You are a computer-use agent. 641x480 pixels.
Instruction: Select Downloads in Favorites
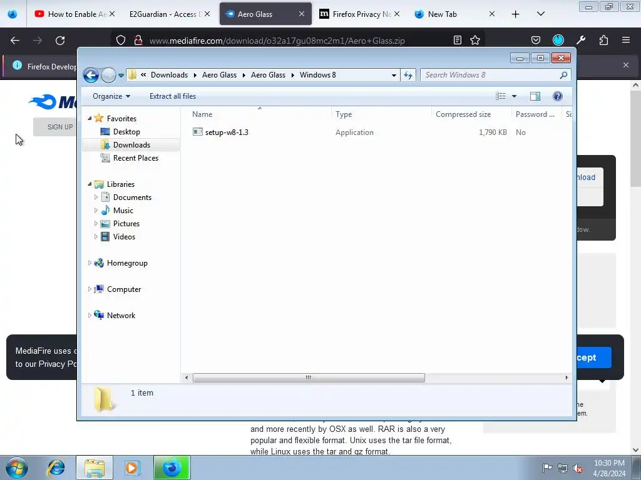coord(131,145)
